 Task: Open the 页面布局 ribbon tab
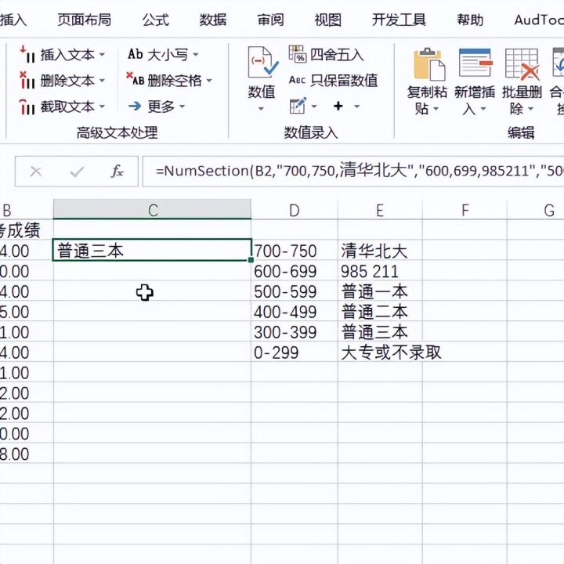point(84,20)
